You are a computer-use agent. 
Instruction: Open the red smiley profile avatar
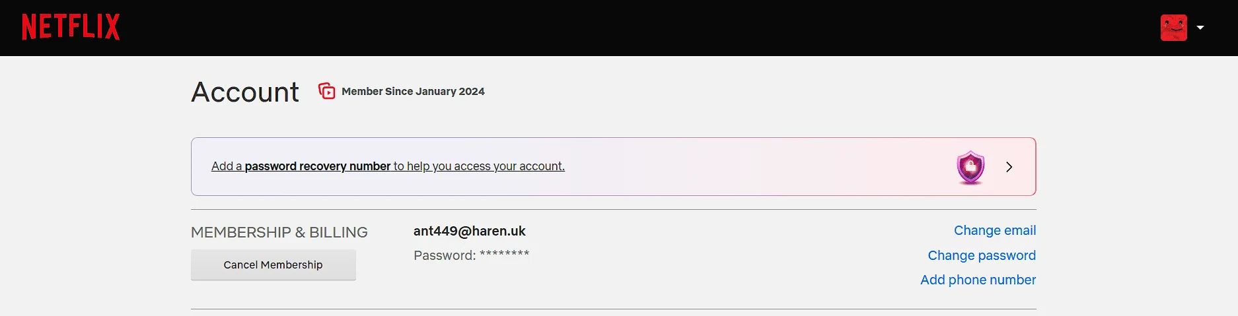[1173, 28]
